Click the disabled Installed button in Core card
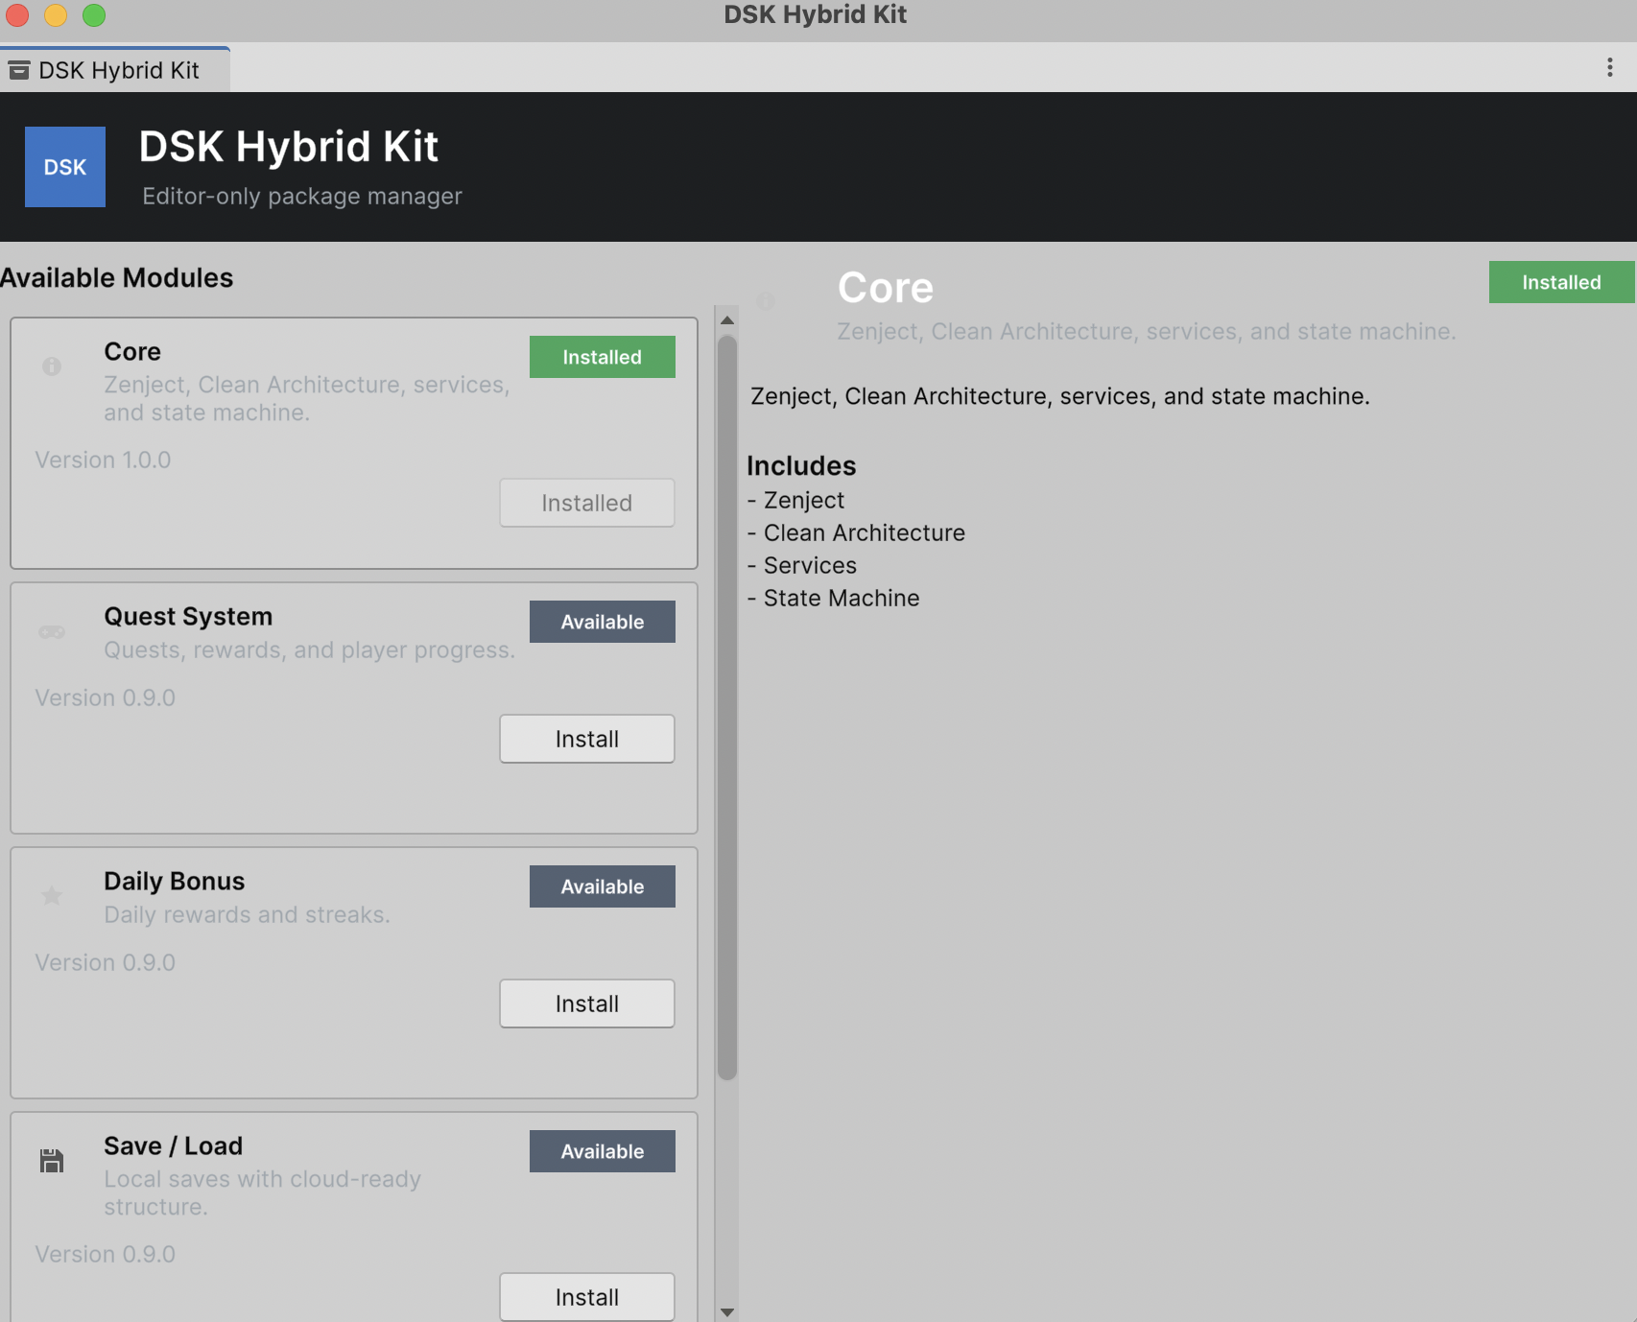1637x1322 pixels. click(x=587, y=503)
